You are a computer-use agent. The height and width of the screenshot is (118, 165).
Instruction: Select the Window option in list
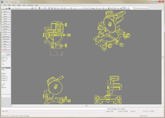4,61
